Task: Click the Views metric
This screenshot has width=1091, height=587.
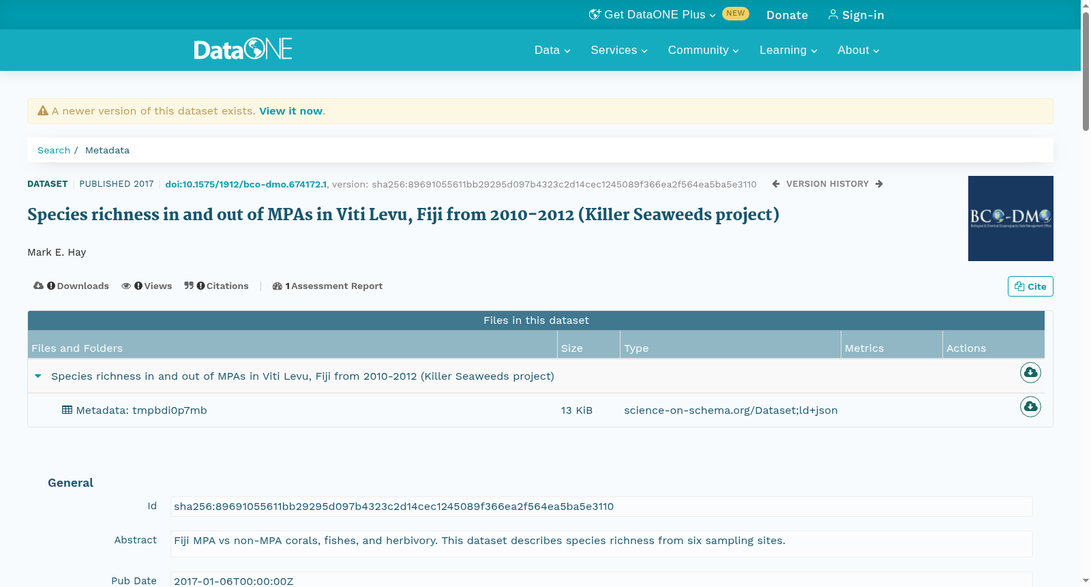Action: coord(147,286)
